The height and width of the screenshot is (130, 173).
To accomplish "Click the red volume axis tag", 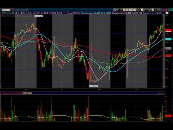I will (168, 116).
